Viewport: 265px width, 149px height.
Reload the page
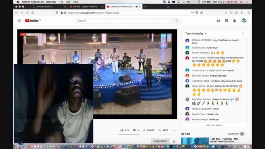pyautogui.click(x=27, y=12)
